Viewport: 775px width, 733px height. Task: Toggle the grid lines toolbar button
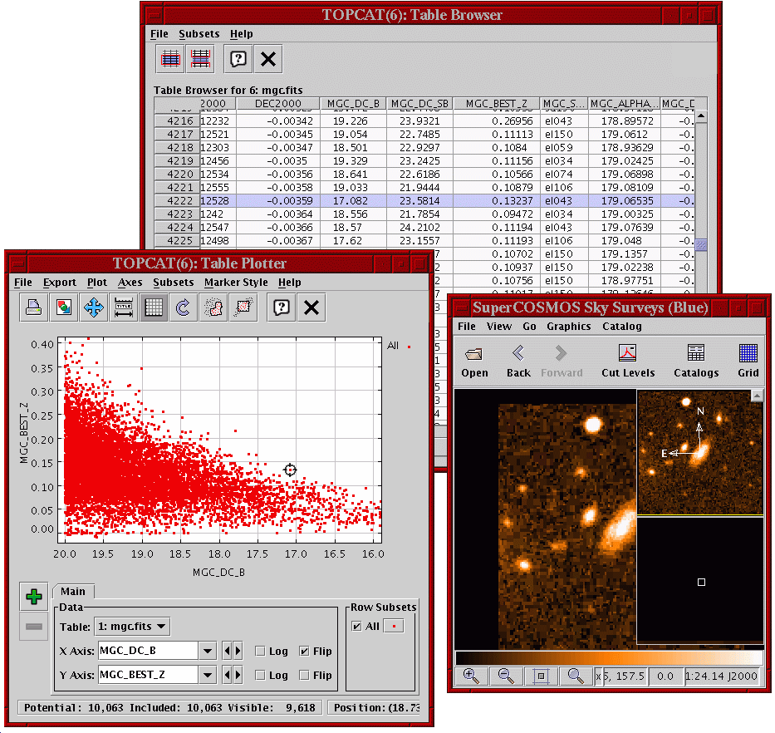[x=153, y=307]
